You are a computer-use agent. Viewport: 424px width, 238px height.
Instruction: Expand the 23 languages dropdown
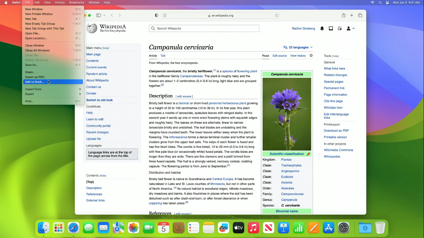[x=298, y=47]
